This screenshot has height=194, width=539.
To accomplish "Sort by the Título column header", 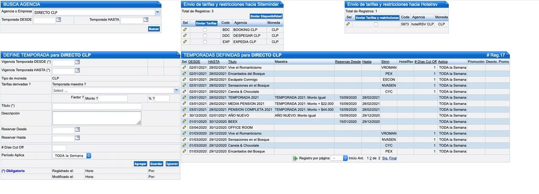I will (233, 62).
